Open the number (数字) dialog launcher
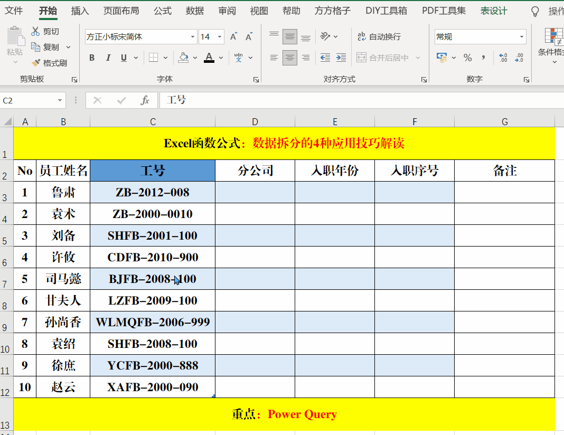The height and width of the screenshot is (435, 564). (x=527, y=80)
